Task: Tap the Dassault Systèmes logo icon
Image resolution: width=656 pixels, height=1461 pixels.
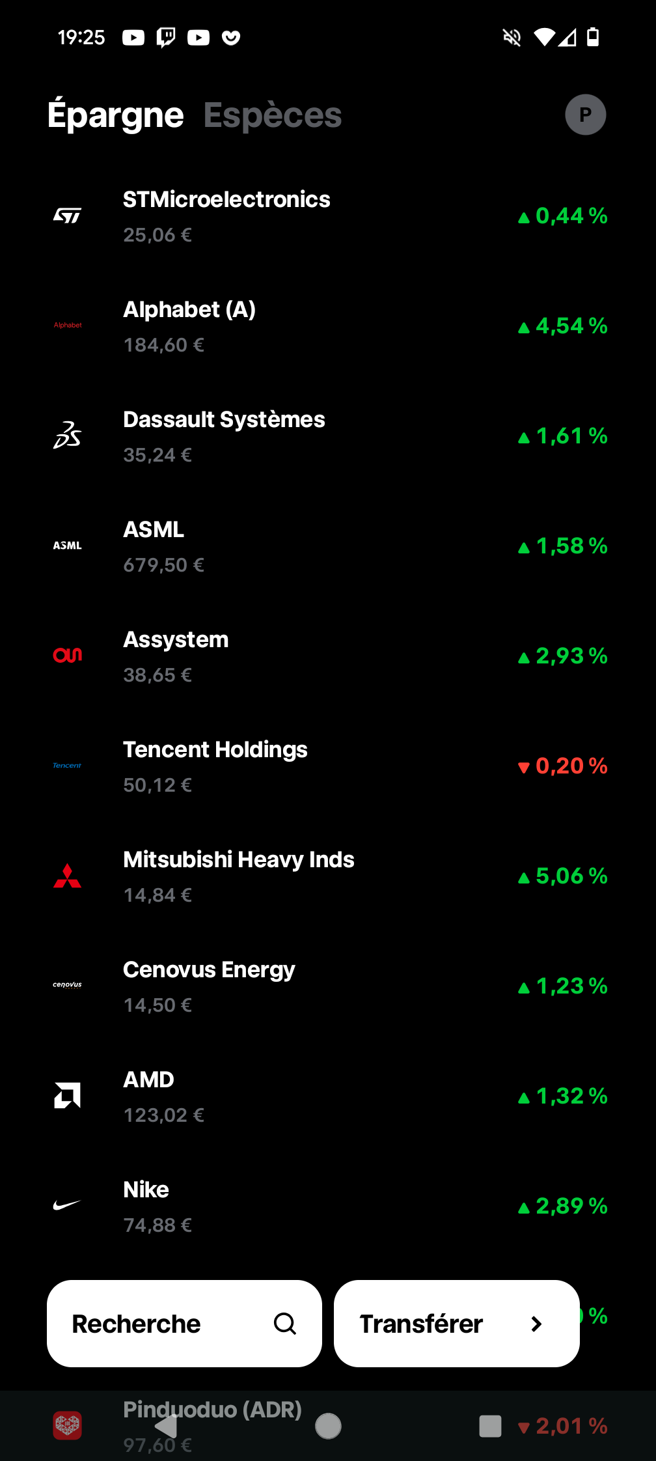Action: 67,436
